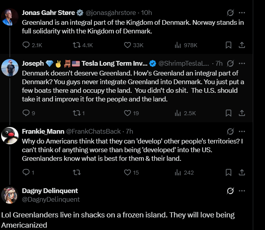Image resolution: width=265 pixels, height=230 pixels.
Task: Bookmark Joseph's Tesla investor reply
Action: click(228, 113)
